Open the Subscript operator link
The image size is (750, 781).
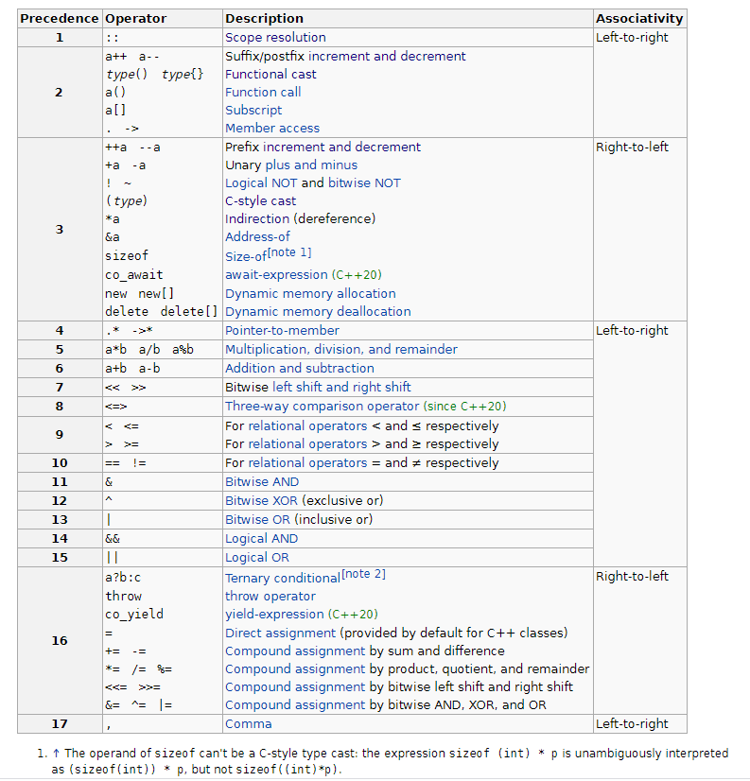[x=253, y=111]
